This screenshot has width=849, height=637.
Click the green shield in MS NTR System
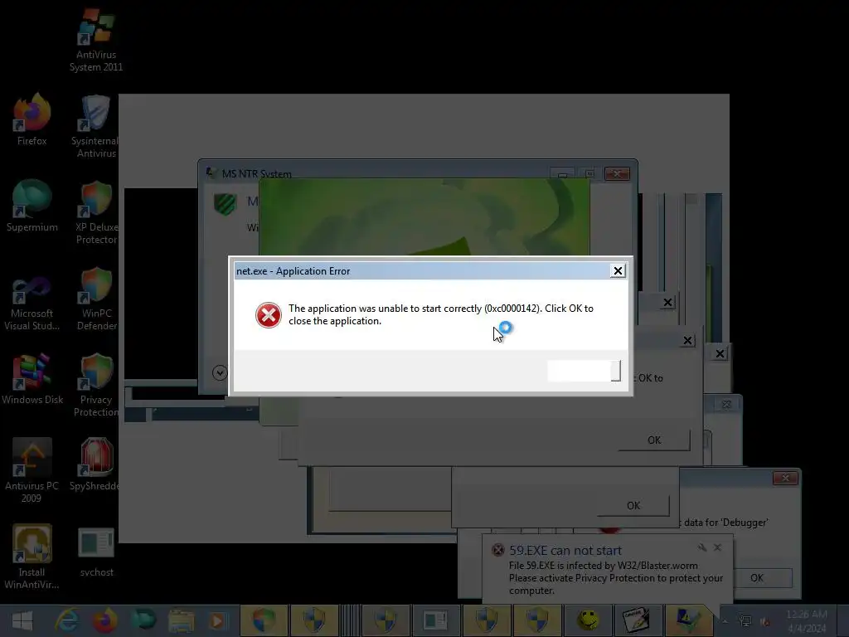226,204
